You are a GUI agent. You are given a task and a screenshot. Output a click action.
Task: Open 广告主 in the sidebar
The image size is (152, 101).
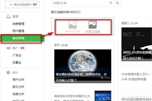point(17,55)
